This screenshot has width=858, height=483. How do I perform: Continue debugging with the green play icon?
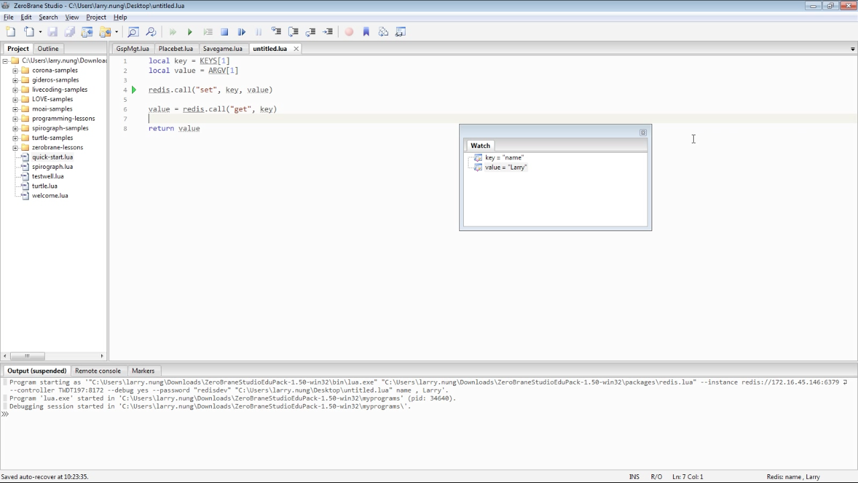click(x=190, y=31)
